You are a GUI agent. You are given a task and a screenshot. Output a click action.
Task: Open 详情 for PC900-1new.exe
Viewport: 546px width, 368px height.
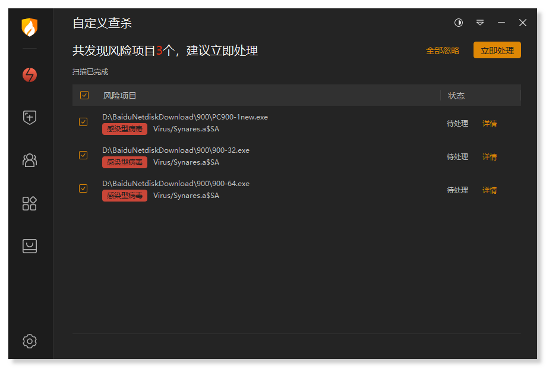pos(490,124)
